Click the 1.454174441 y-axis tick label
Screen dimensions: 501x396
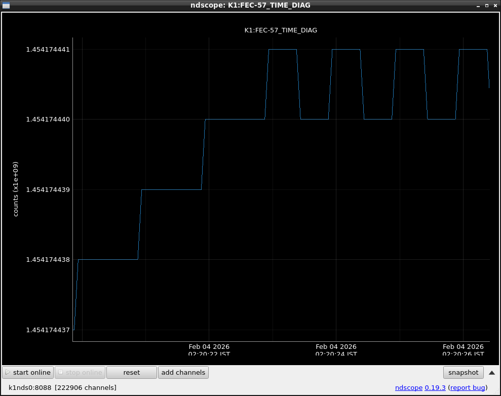tap(48, 50)
